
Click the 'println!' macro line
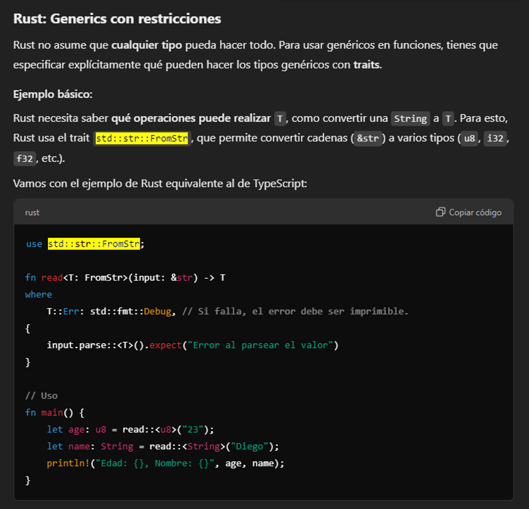coord(166,463)
